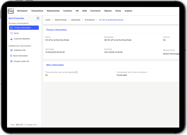The height and width of the screenshot is (135, 187).
Task: Open the Commerce menu
Action: [x=95, y=11]
